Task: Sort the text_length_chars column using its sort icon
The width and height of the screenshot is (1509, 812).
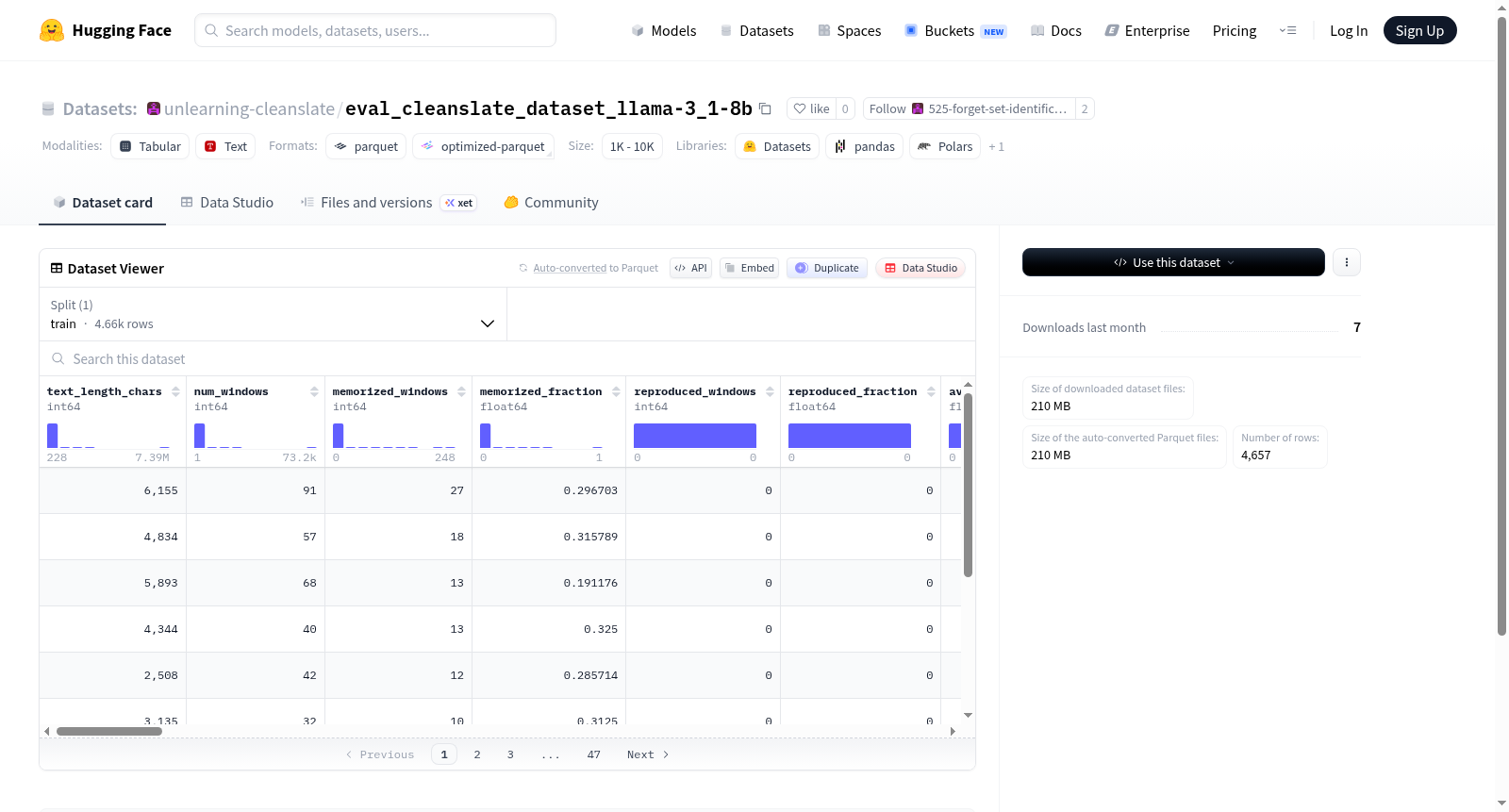Action: [x=175, y=391]
